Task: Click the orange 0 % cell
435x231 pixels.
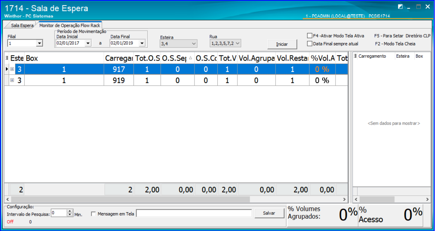Action: [x=322, y=69]
